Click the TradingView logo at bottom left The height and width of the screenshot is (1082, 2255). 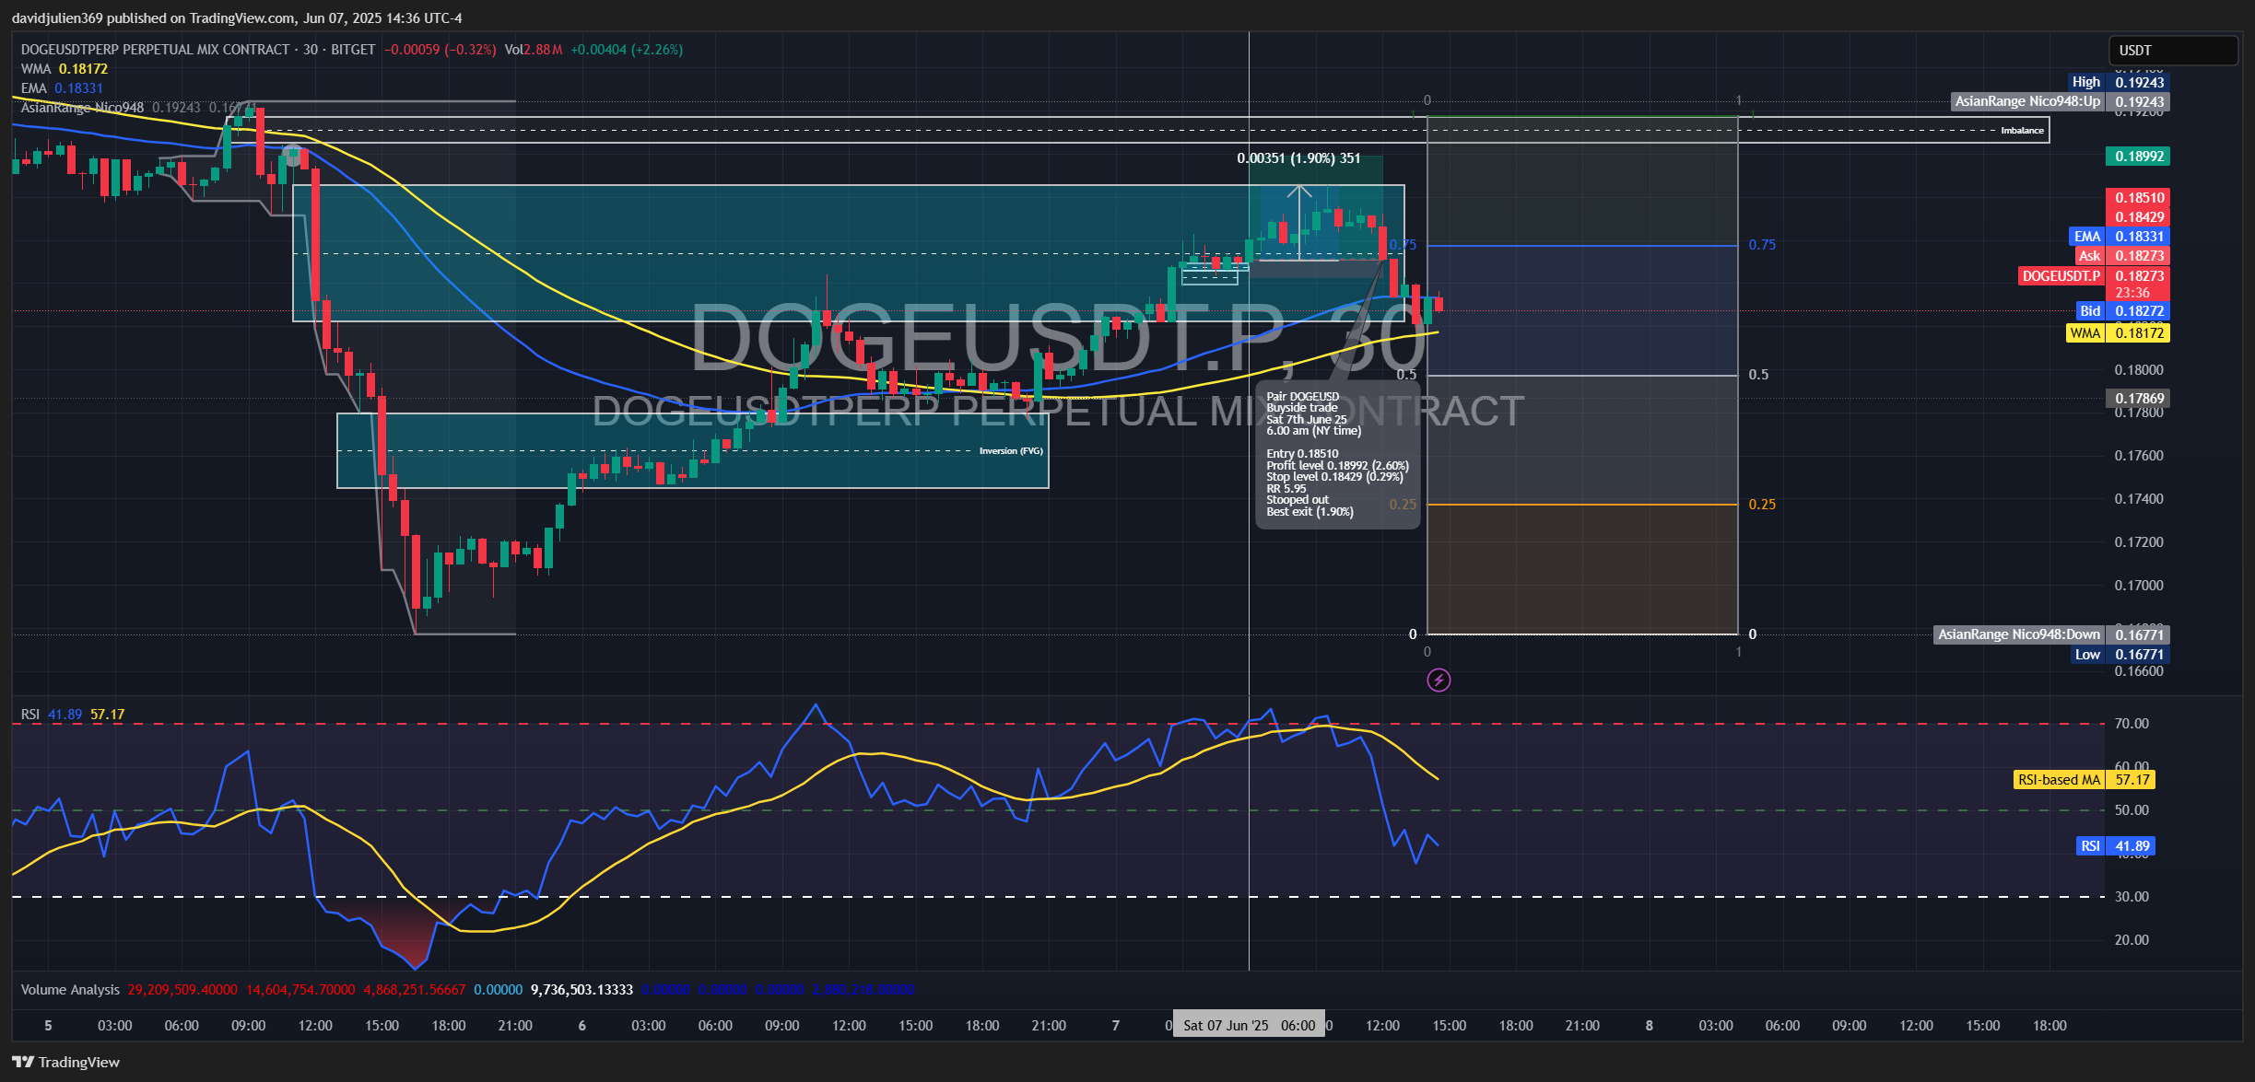click(x=65, y=1062)
